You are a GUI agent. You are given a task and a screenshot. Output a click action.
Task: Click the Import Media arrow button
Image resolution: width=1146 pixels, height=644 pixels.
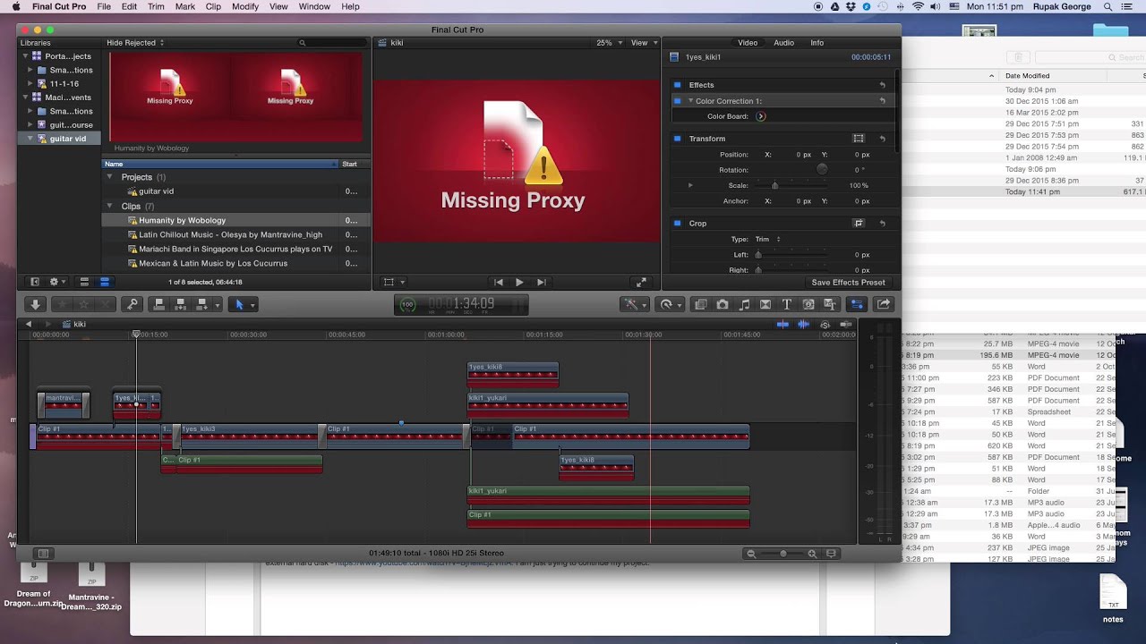click(36, 304)
